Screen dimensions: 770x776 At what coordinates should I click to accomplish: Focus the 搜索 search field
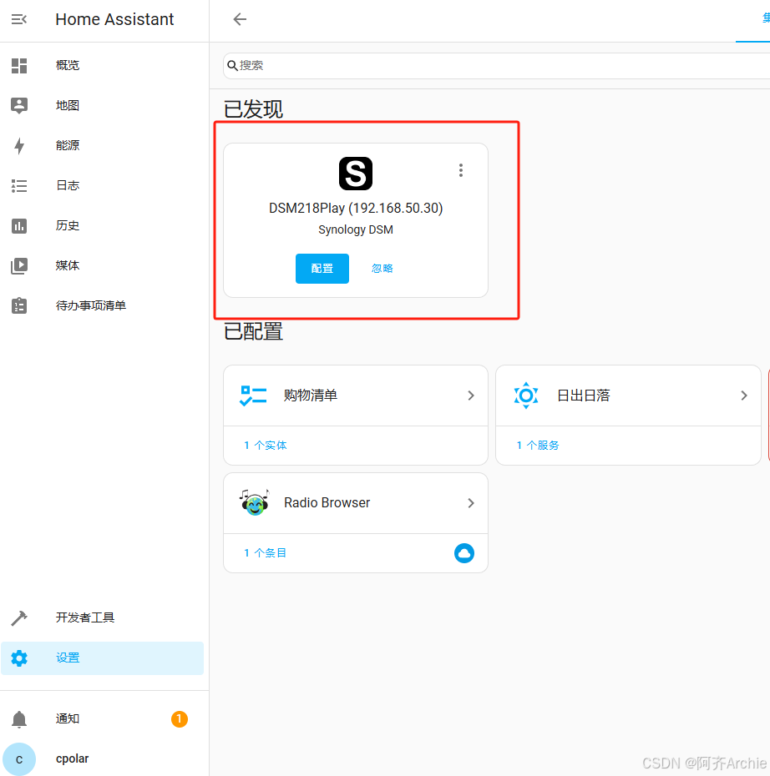tap(496, 65)
